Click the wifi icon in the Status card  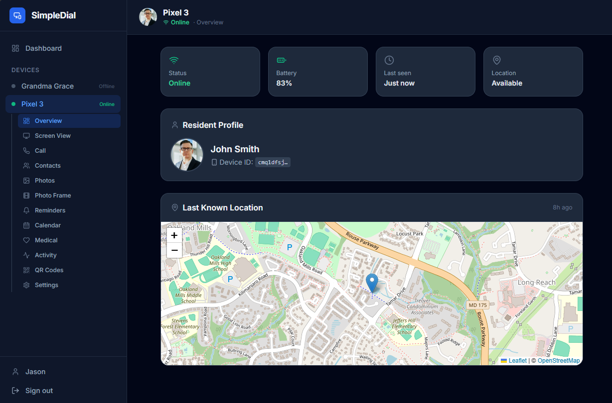(173, 60)
